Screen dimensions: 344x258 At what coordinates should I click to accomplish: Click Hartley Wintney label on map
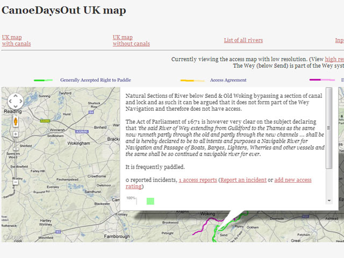click(46, 223)
